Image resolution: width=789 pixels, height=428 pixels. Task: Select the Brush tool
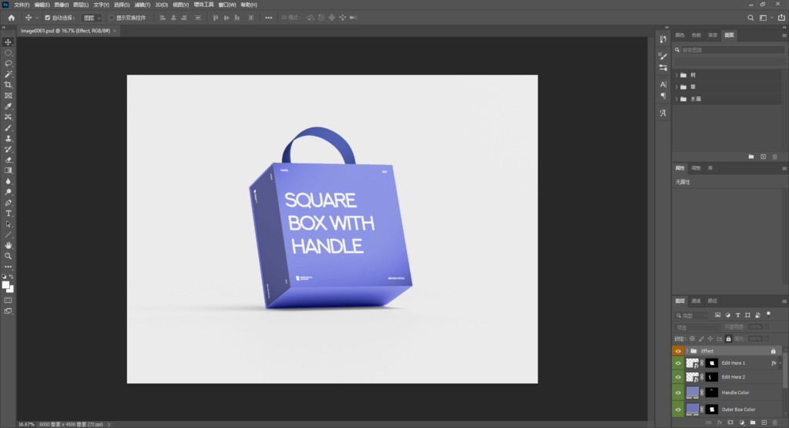point(8,128)
